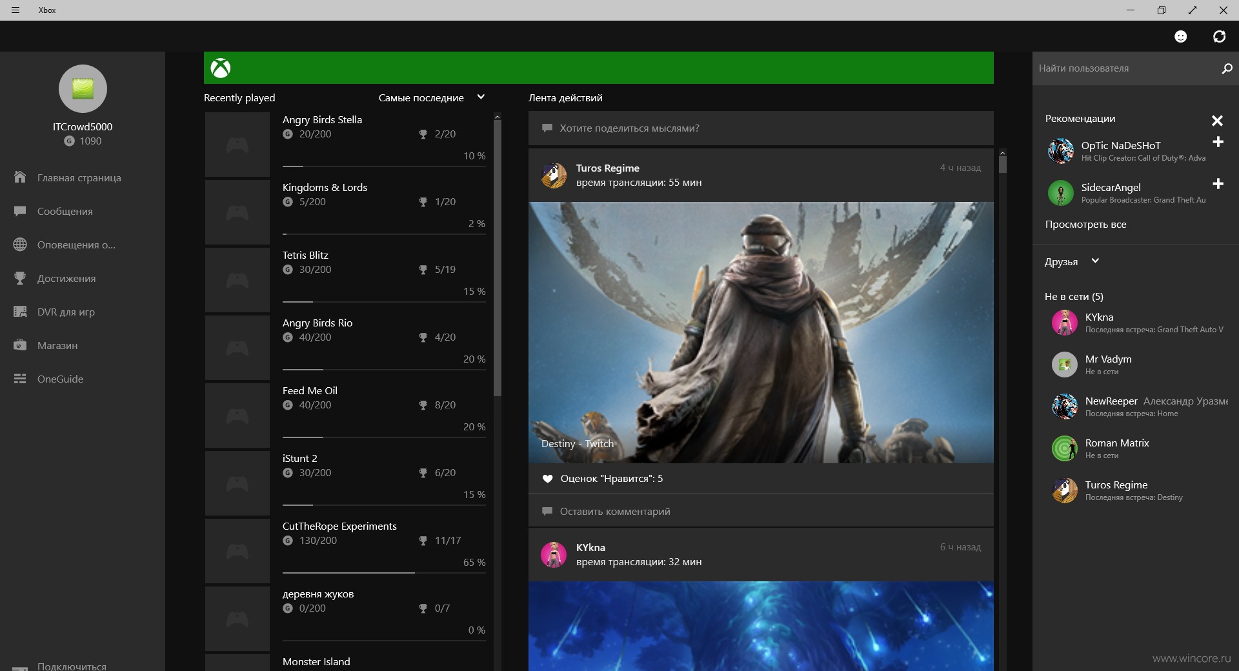Open Mr Vadym avatar in friends list
1239x671 pixels.
(x=1065, y=365)
